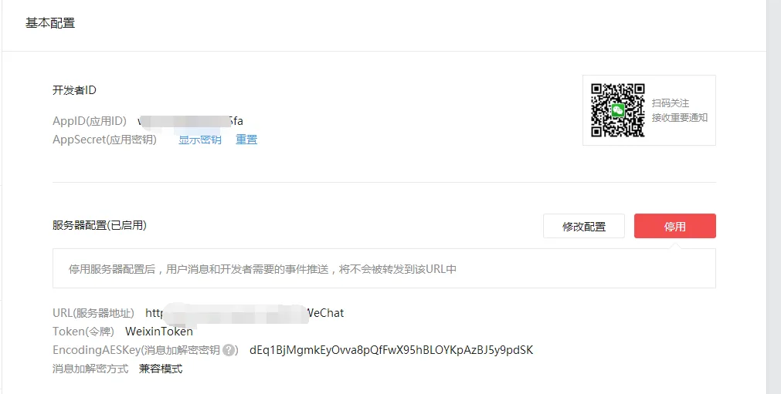The image size is (781, 394).
Task: Reset the AppSecret with 重置 link
Action: (246, 140)
